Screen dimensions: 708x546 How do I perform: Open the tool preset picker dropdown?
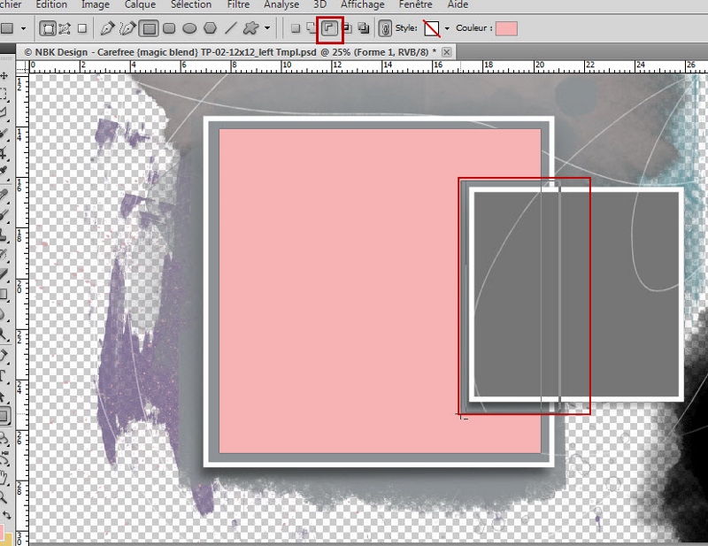point(23,28)
